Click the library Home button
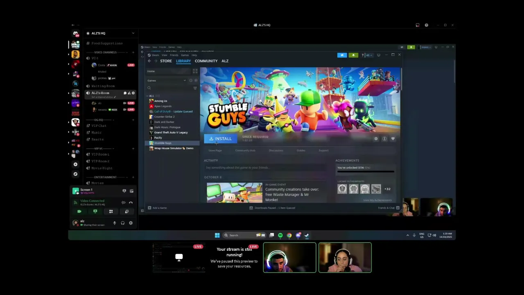Image resolution: width=524 pixels, height=295 pixels. pyautogui.click(x=169, y=71)
